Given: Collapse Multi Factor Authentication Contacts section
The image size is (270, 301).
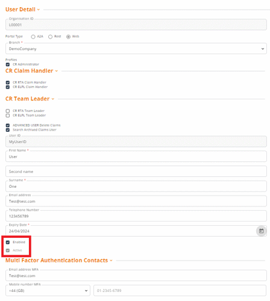Looking at the screenshot, I should coord(111,261).
